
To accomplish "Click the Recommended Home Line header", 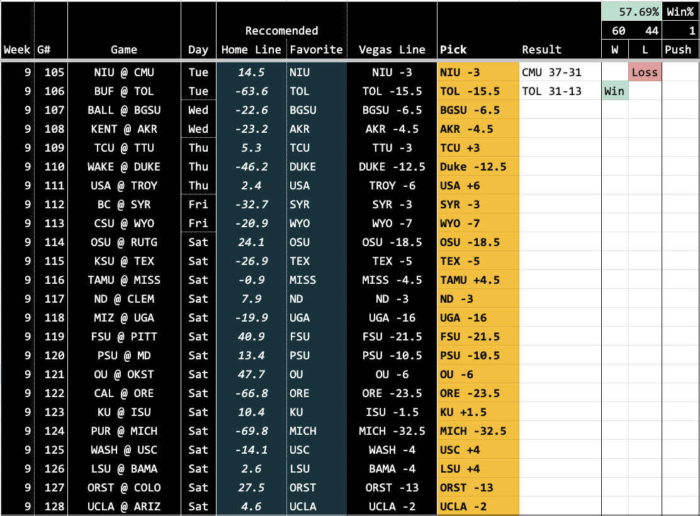I will point(251,50).
